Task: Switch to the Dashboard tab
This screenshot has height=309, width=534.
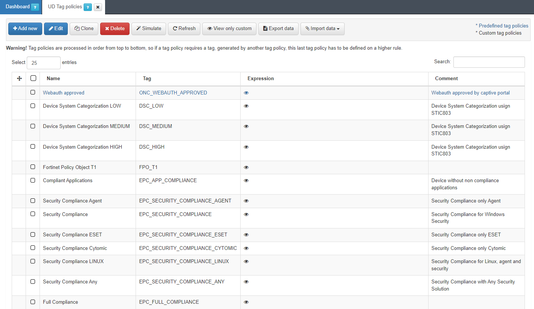Action: 18,7
